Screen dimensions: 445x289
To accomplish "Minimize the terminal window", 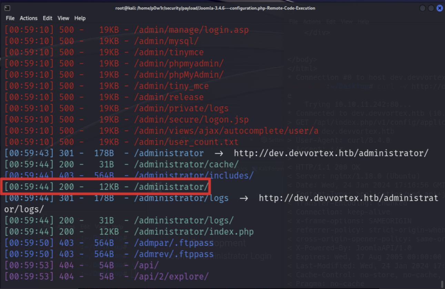I will coord(423,8).
